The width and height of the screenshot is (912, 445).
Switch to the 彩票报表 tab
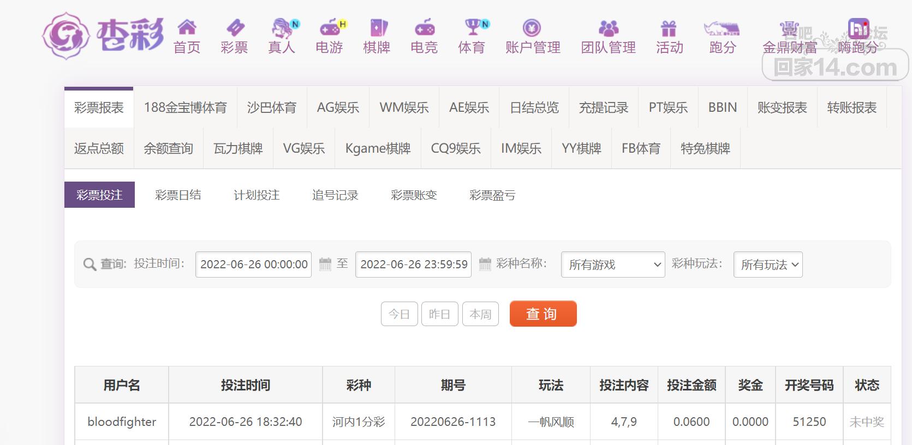99,107
